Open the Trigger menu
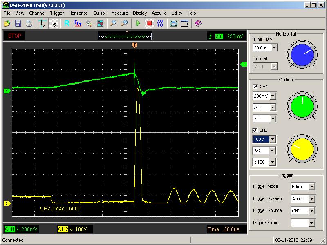The image size is (327, 245). 57,13
